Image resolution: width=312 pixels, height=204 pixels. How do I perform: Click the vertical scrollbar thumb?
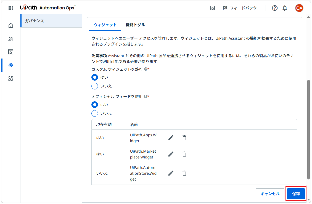tap(308, 129)
